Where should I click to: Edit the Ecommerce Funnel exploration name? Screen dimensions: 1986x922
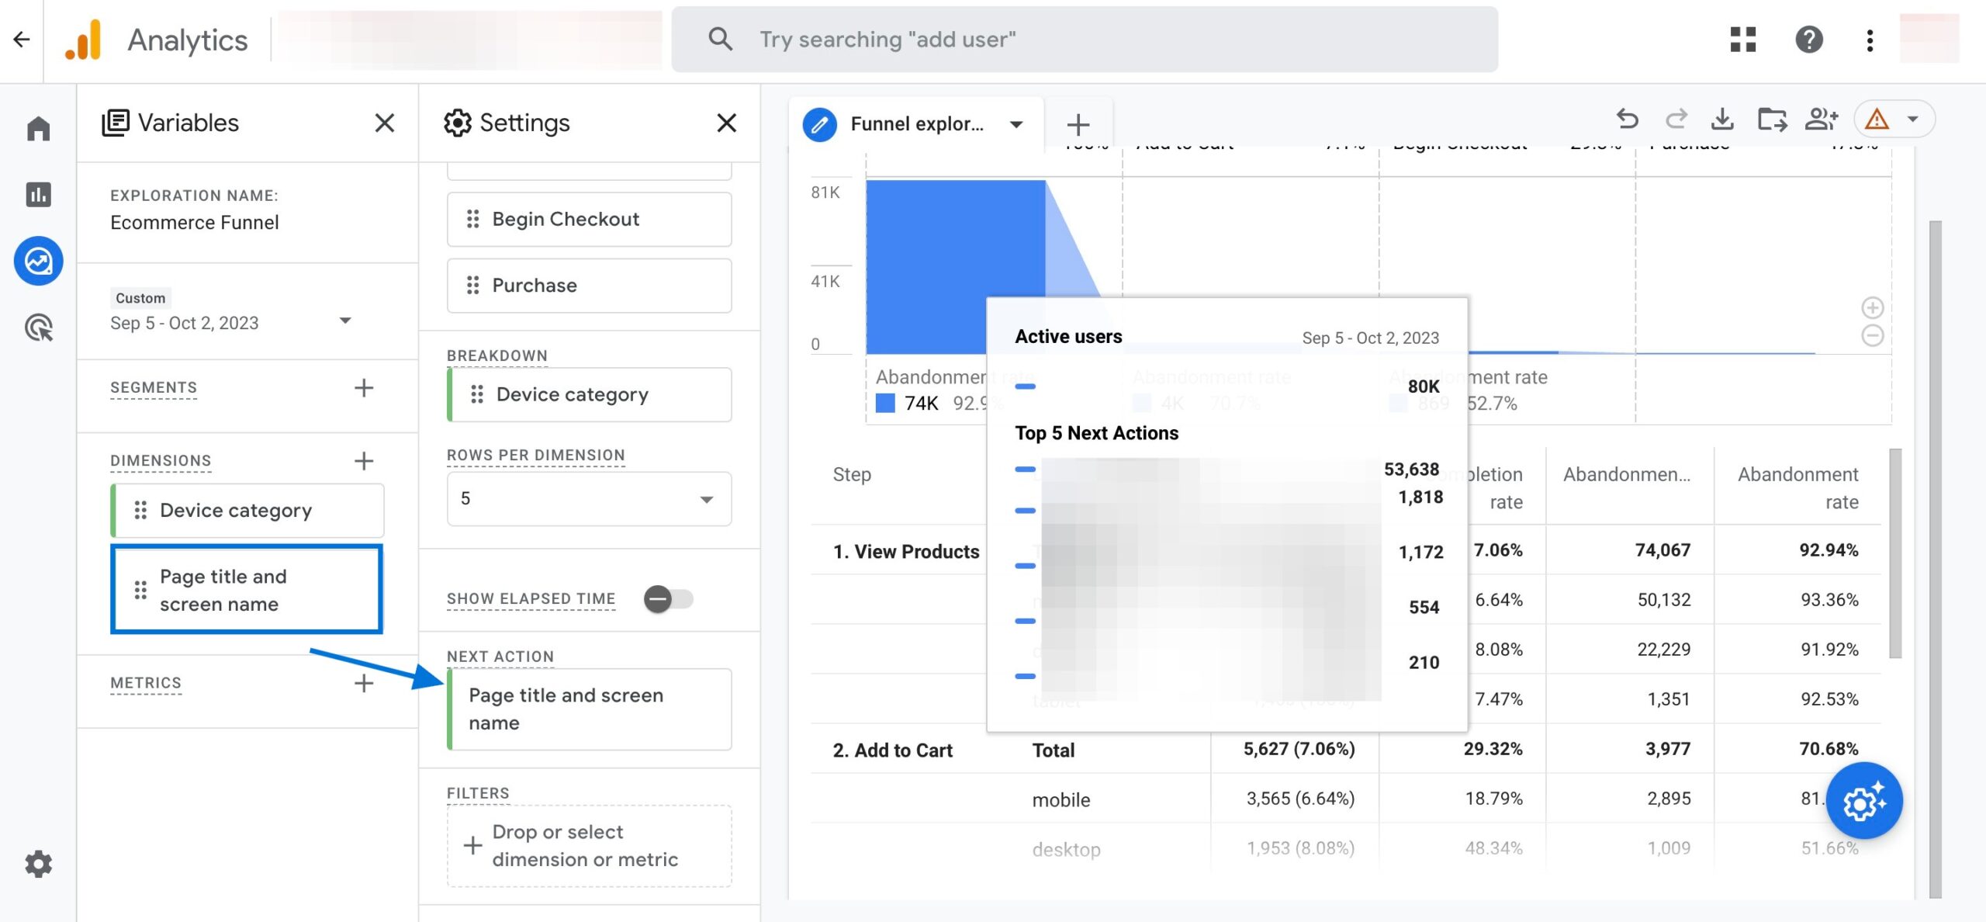194,223
